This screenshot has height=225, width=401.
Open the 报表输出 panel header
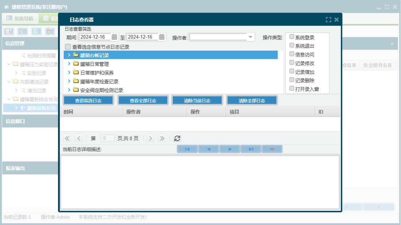point(30,168)
